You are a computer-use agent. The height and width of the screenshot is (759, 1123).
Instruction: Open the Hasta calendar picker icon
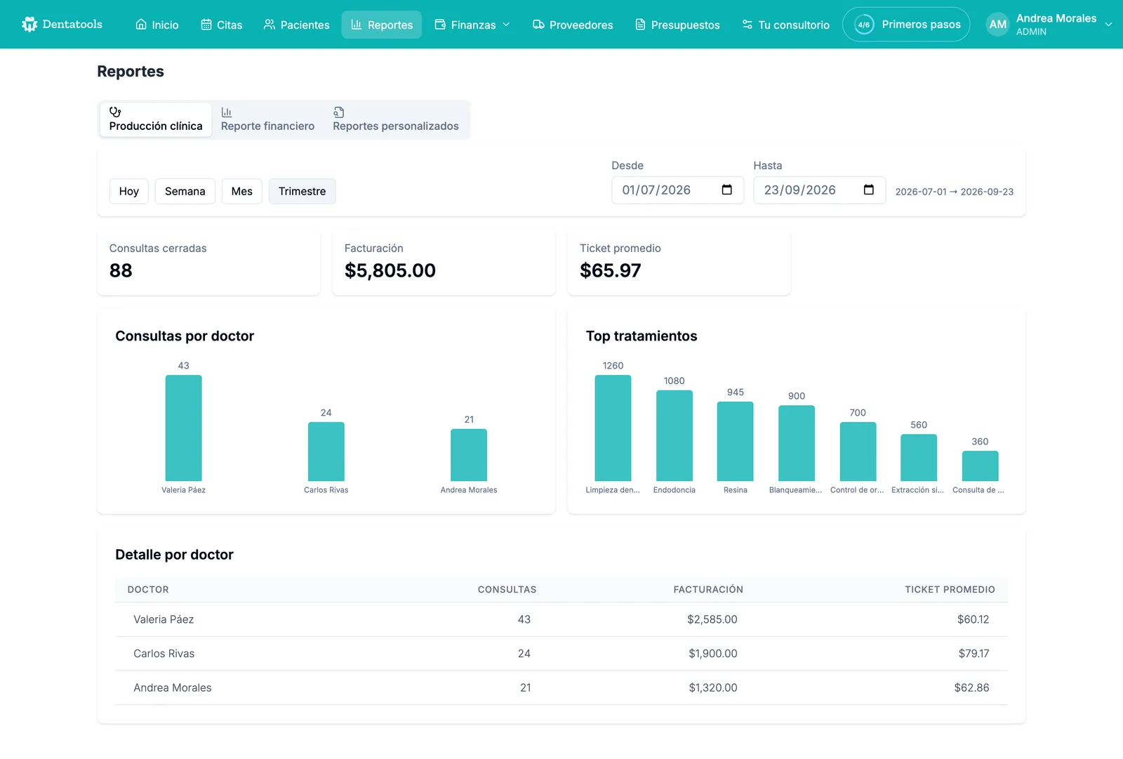[869, 190]
